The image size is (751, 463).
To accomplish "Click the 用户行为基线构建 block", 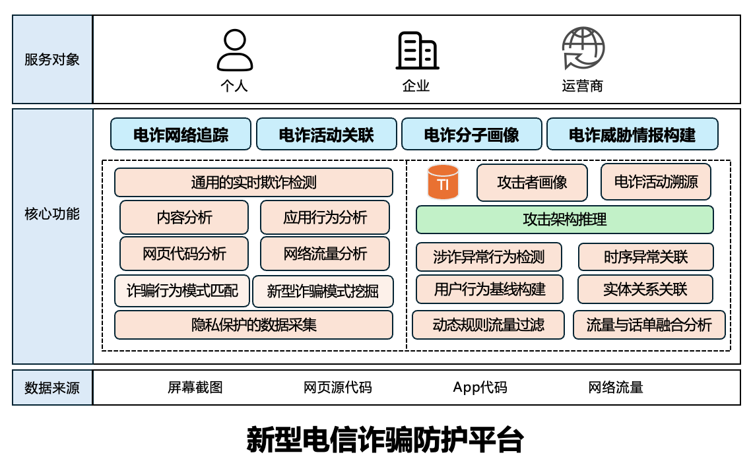I will (490, 289).
